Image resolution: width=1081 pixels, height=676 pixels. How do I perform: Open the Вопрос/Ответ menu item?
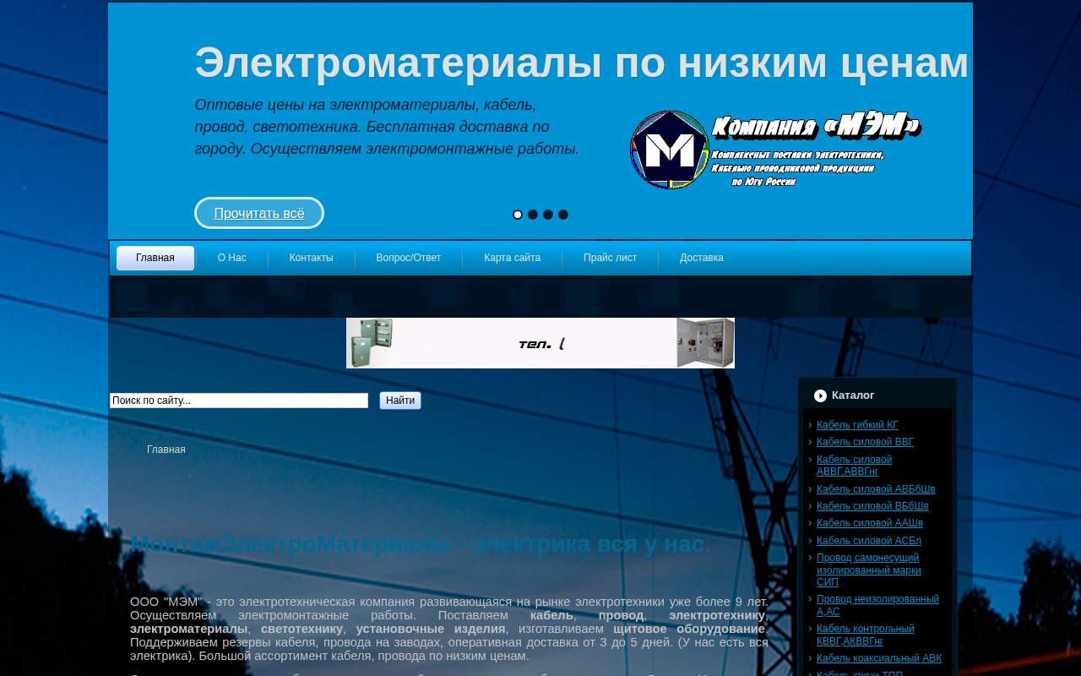coord(409,258)
